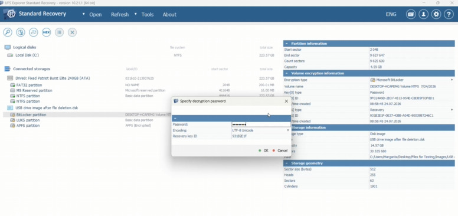Click the Capacity value 4.59 GB
Viewport: 458px width, 216px height.
point(375,67)
